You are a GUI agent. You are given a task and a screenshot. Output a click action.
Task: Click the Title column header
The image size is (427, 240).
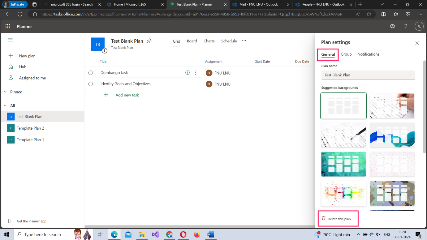coord(103,62)
